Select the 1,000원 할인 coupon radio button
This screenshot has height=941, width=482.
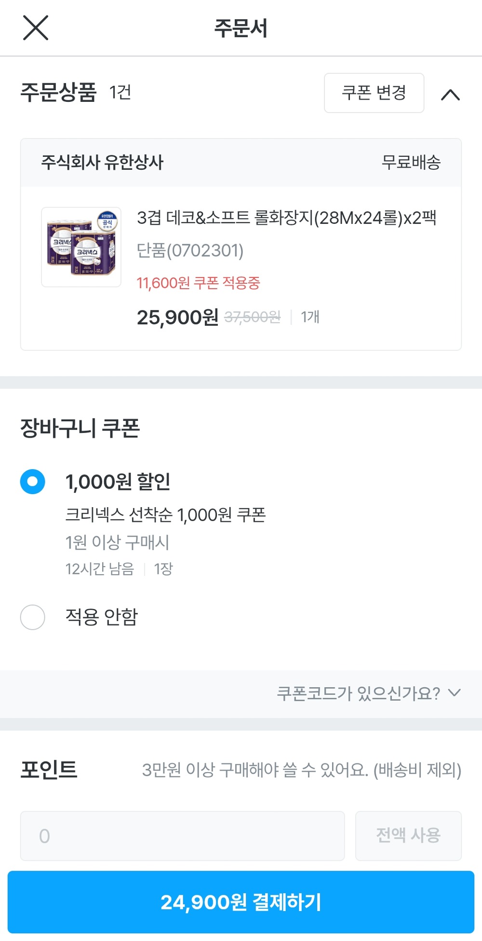pyautogui.click(x=33, y=482)
